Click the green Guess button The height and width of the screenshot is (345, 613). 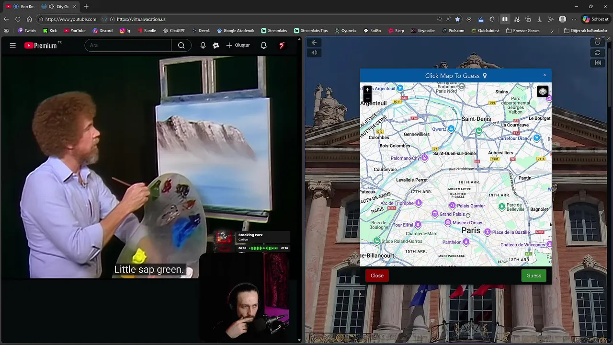[534, 276]
